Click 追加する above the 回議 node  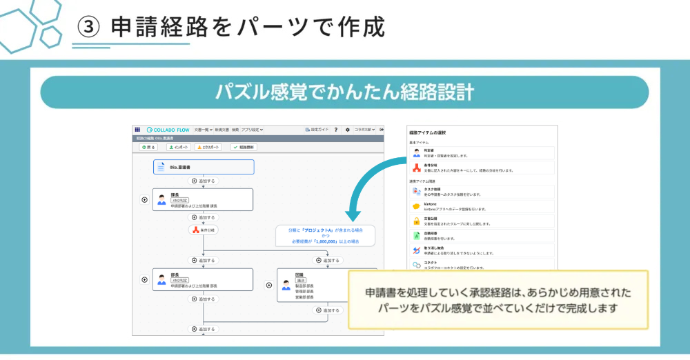[328, 261]
